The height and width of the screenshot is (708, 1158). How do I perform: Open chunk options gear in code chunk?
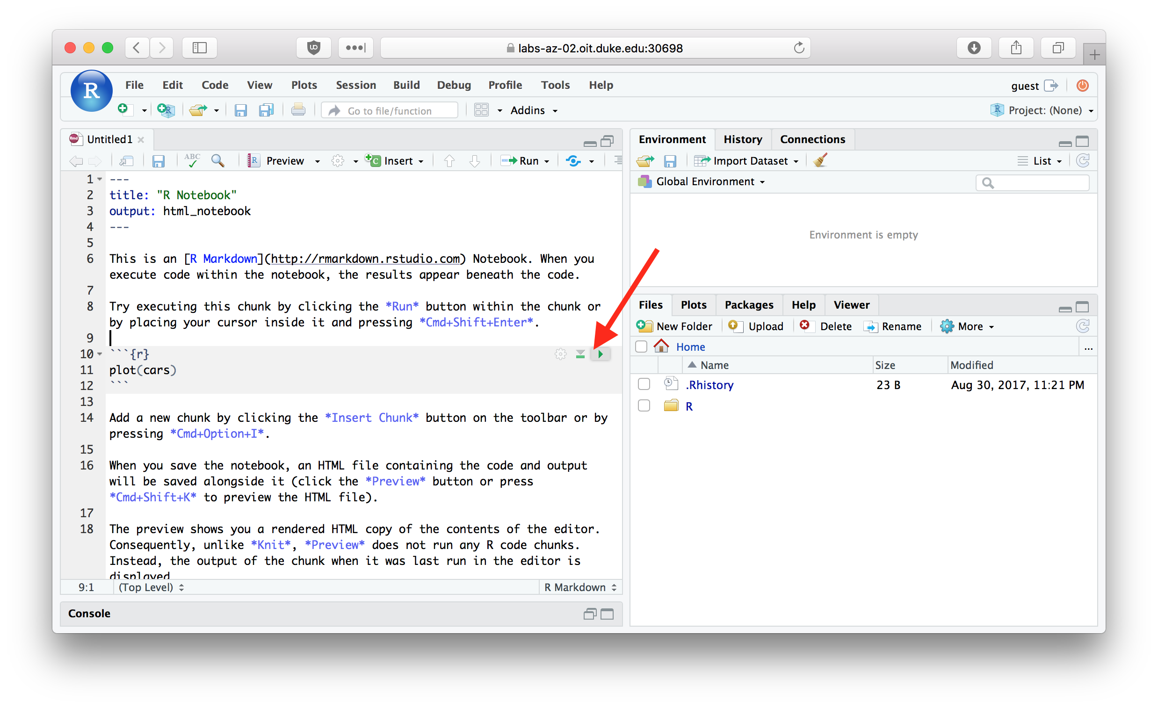pos(560,354)
